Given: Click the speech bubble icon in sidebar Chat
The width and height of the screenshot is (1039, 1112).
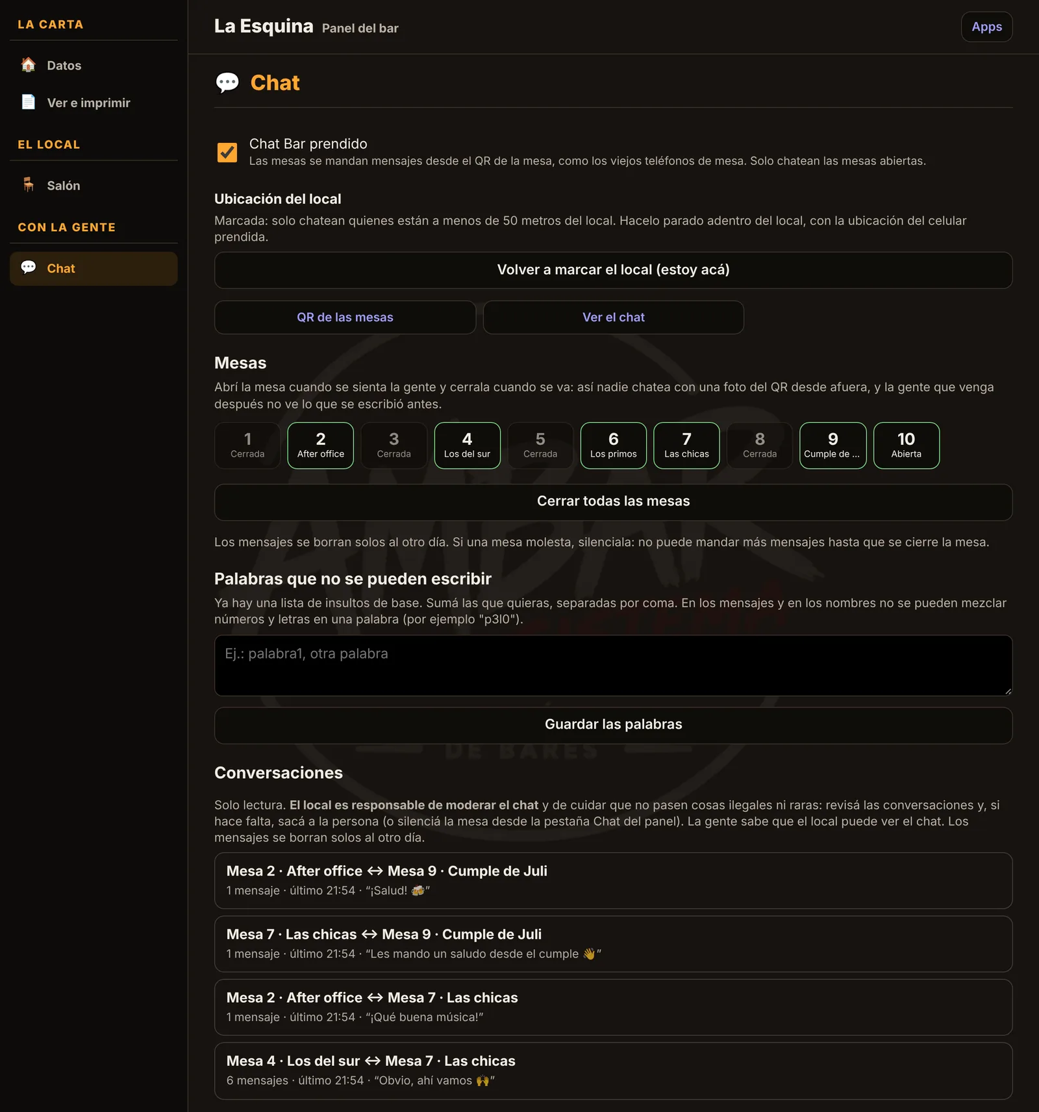Looking at the screenshot, I should point(29,268).
